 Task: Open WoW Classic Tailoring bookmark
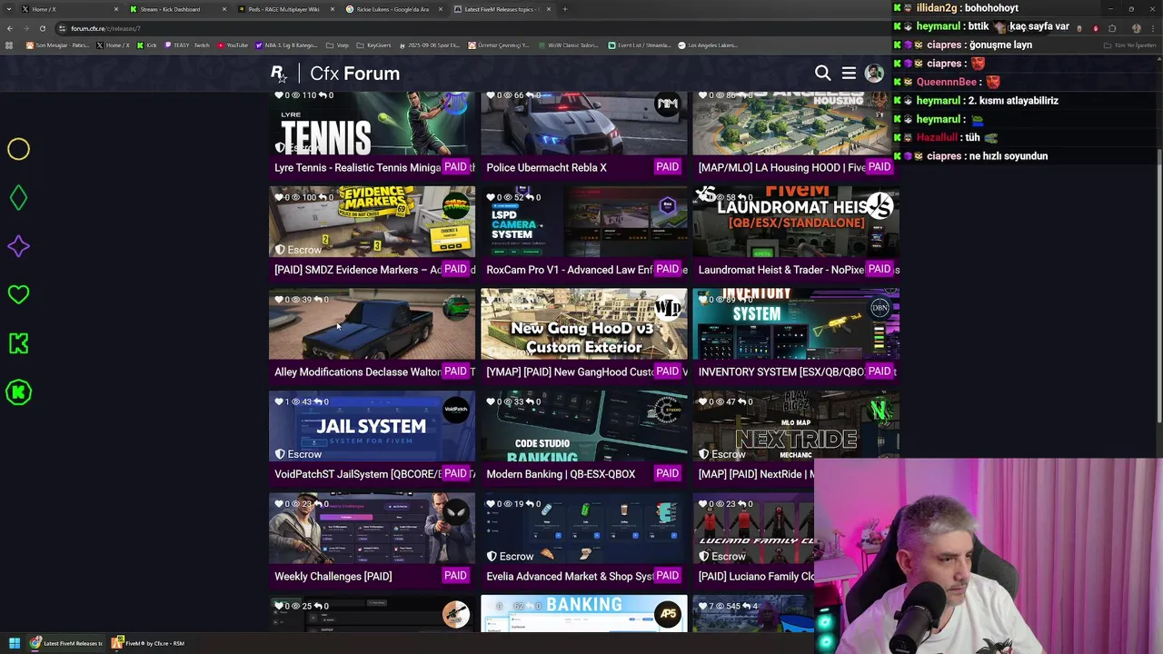click(x=568, y=45)
